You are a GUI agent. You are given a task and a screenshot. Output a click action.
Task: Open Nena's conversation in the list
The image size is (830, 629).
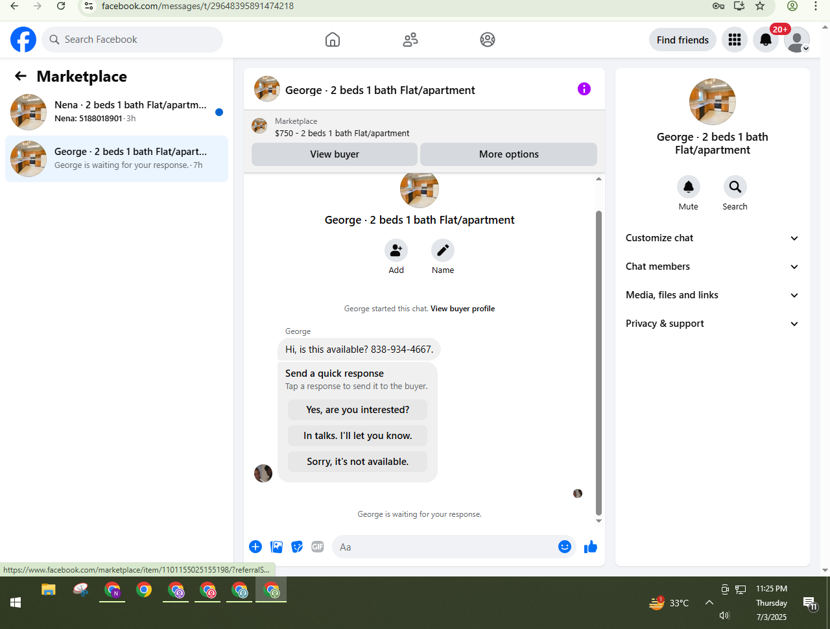point(117,112)
